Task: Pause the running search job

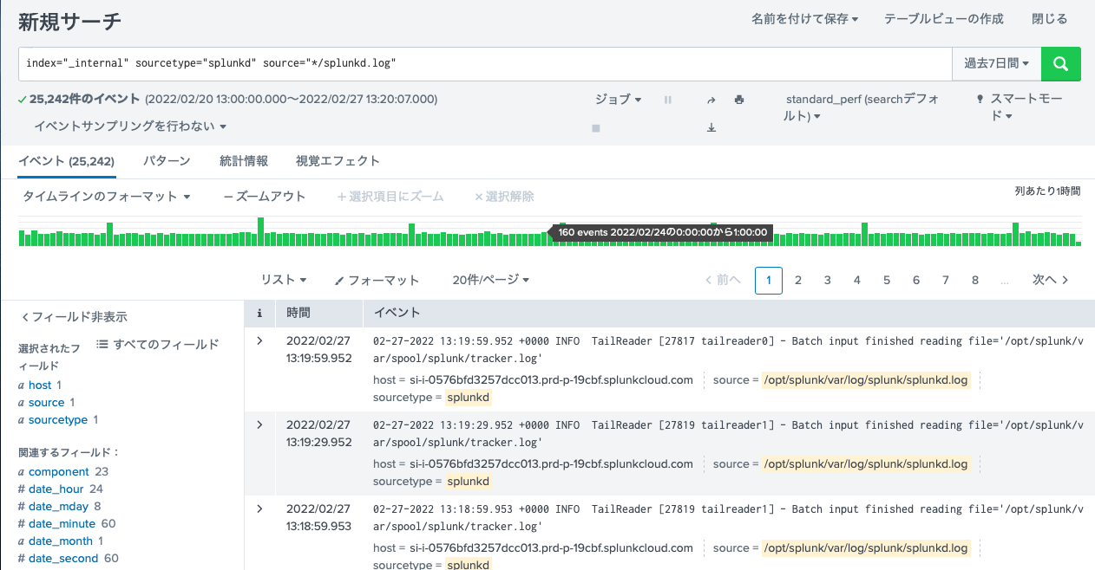Action: 667,99
